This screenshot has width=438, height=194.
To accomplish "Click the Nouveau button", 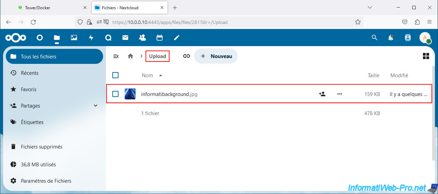I will pyautogui.click(x=216, y=56).
